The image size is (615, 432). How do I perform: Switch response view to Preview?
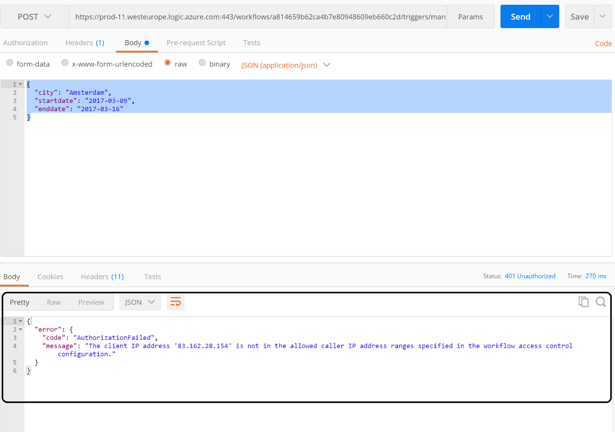pyautogui.click(x=91, y=302)
